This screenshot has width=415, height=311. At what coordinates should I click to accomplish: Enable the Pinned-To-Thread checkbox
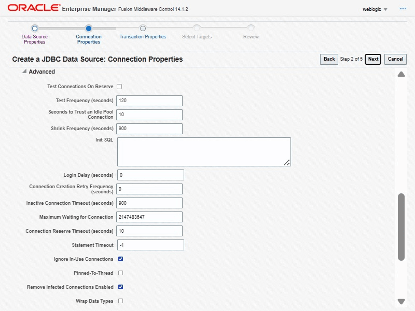click(x=120, y=273)
